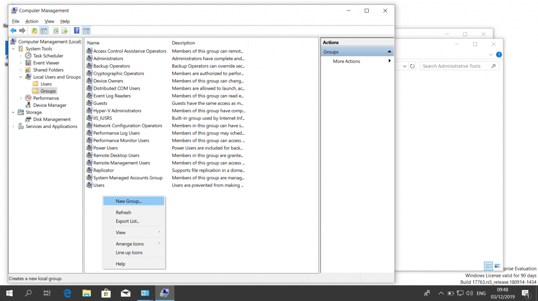This screenshot has width=538, height=301.
Task: Open the View submenu in context menu
Action: pyautogui.click(x=134, y=232)
